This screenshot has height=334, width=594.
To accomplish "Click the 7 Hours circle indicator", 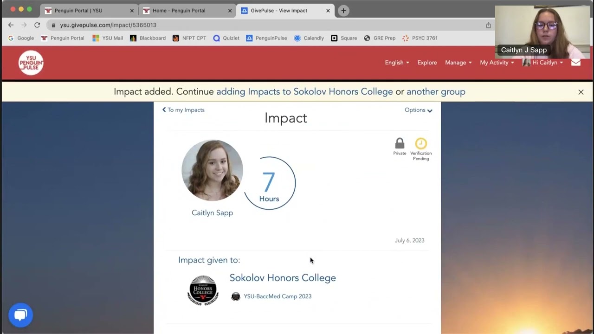I will coord(269,183).
